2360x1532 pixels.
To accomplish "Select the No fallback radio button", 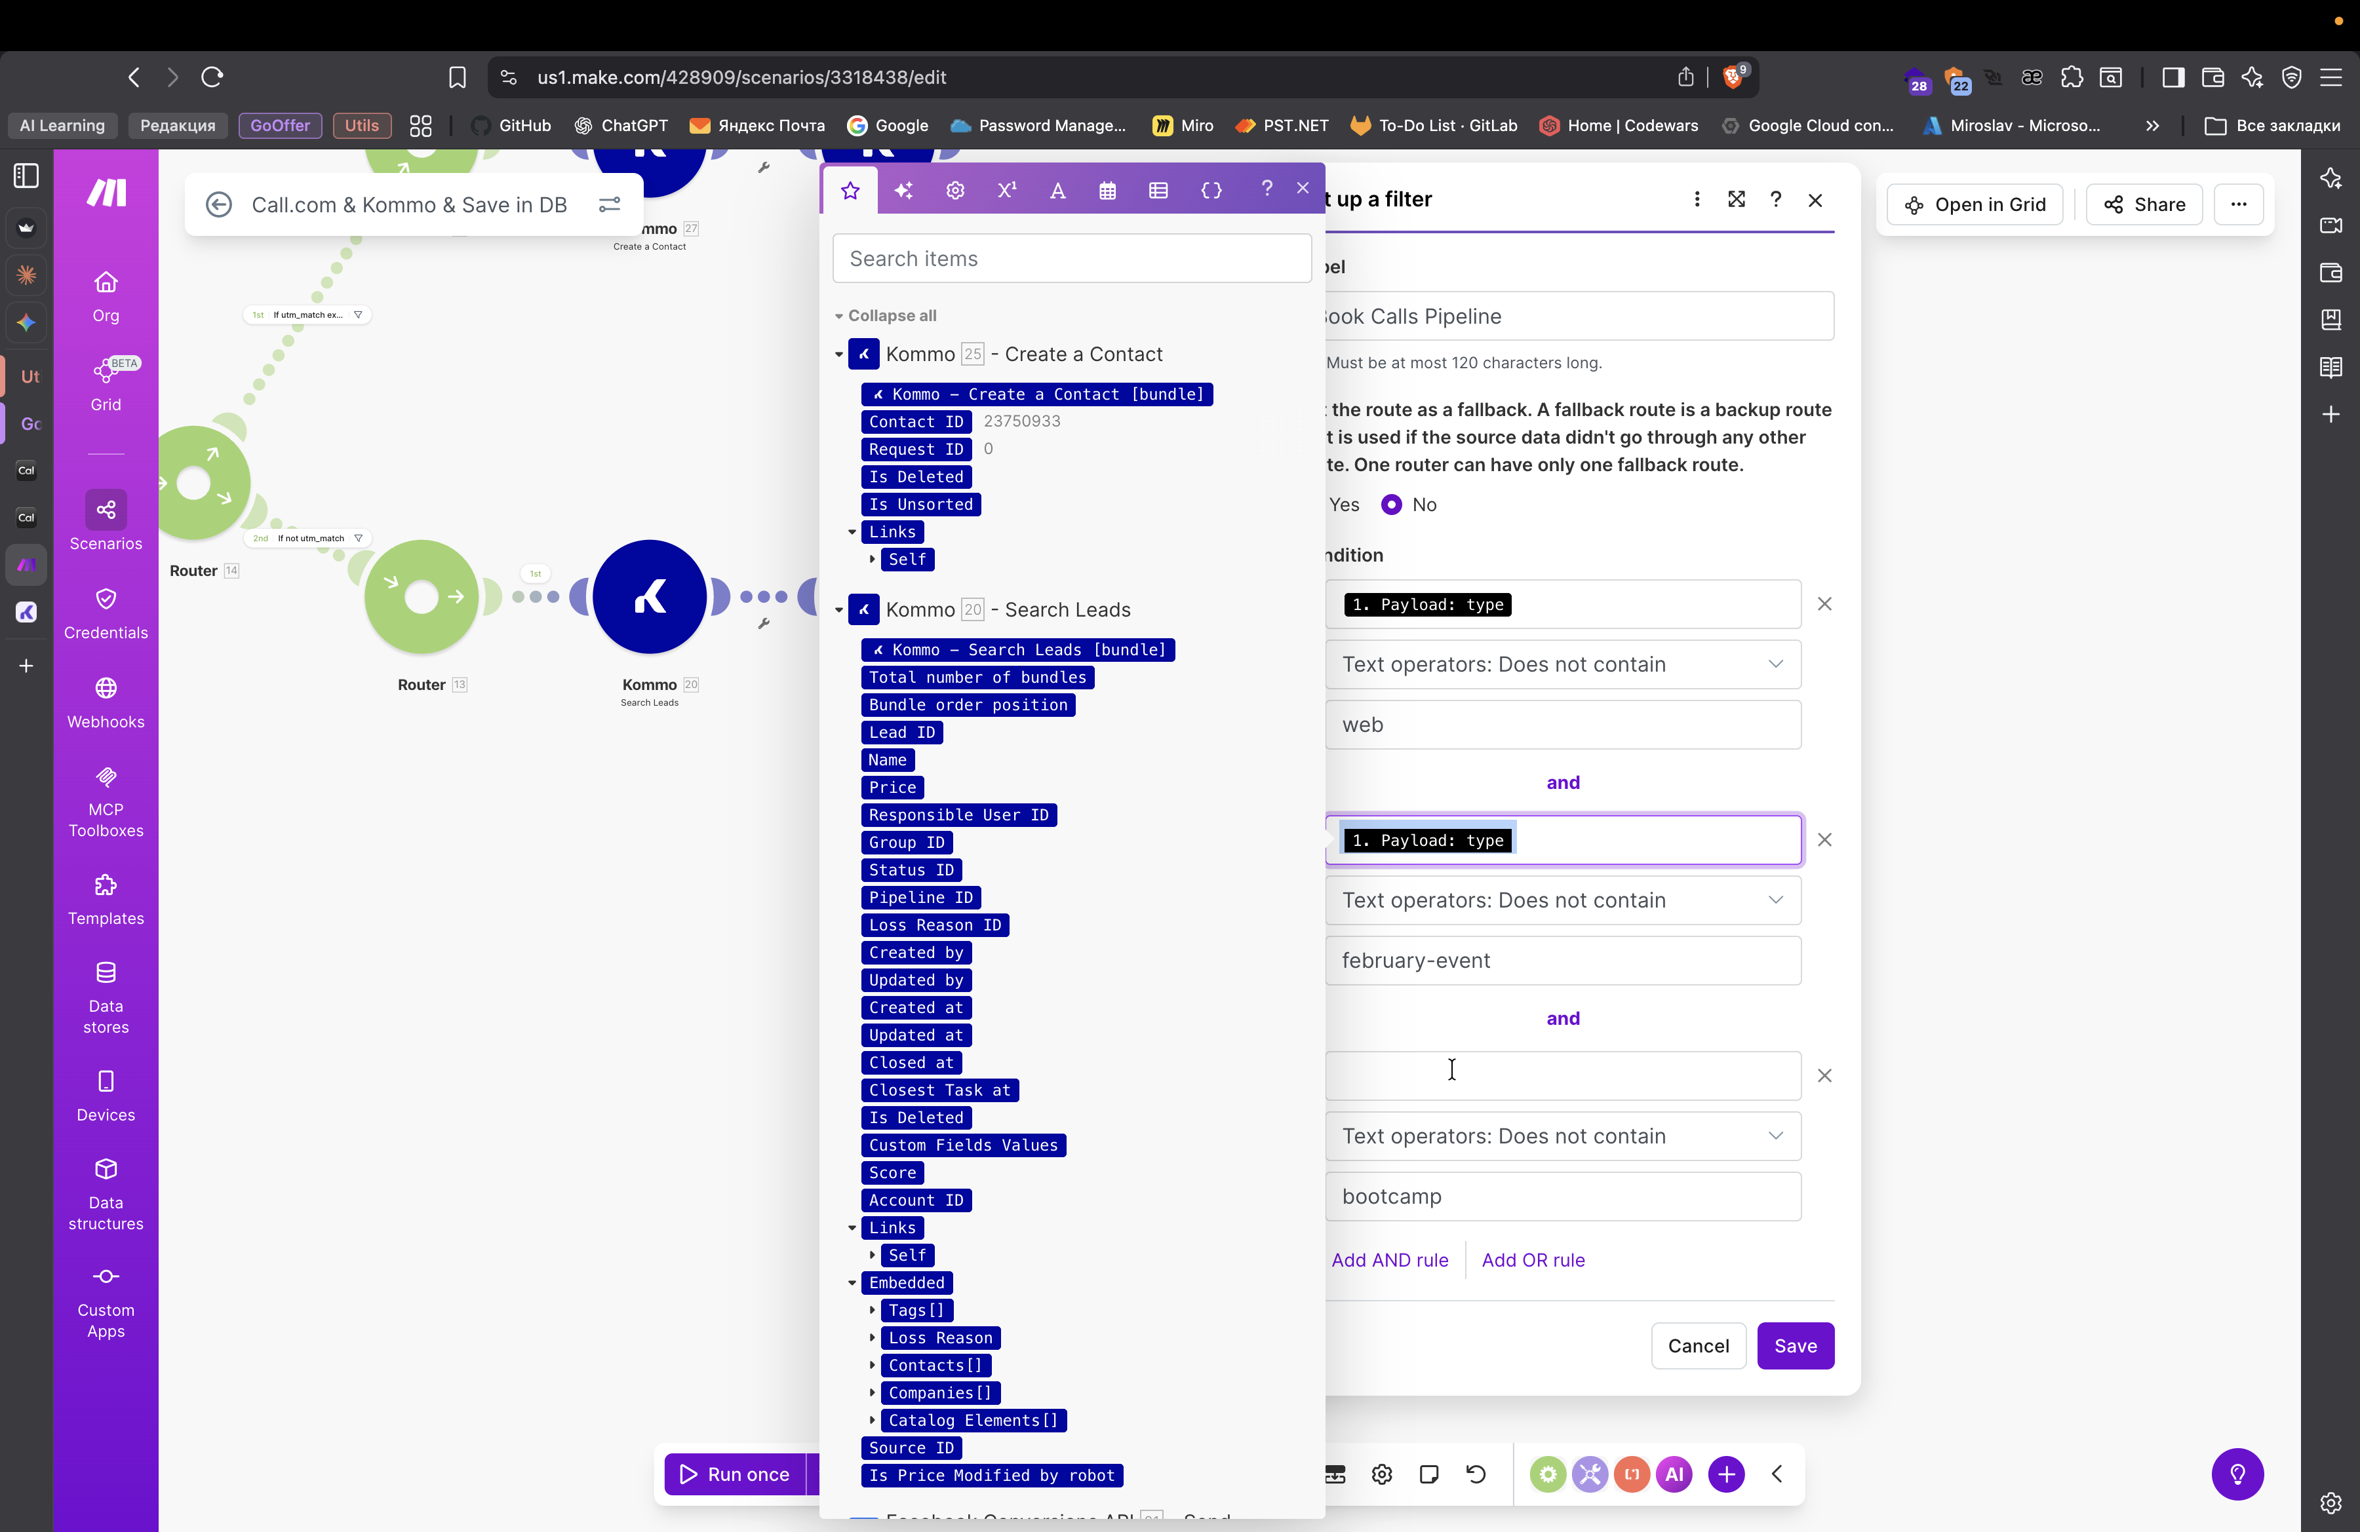I will point(1391,505).
